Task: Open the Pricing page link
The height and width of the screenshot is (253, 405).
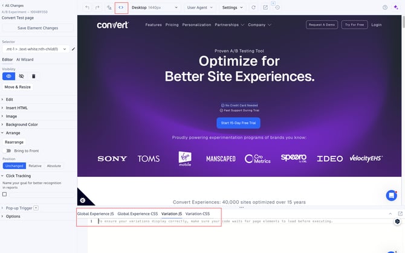Action: pyautogui.click(x=172, y=25)
